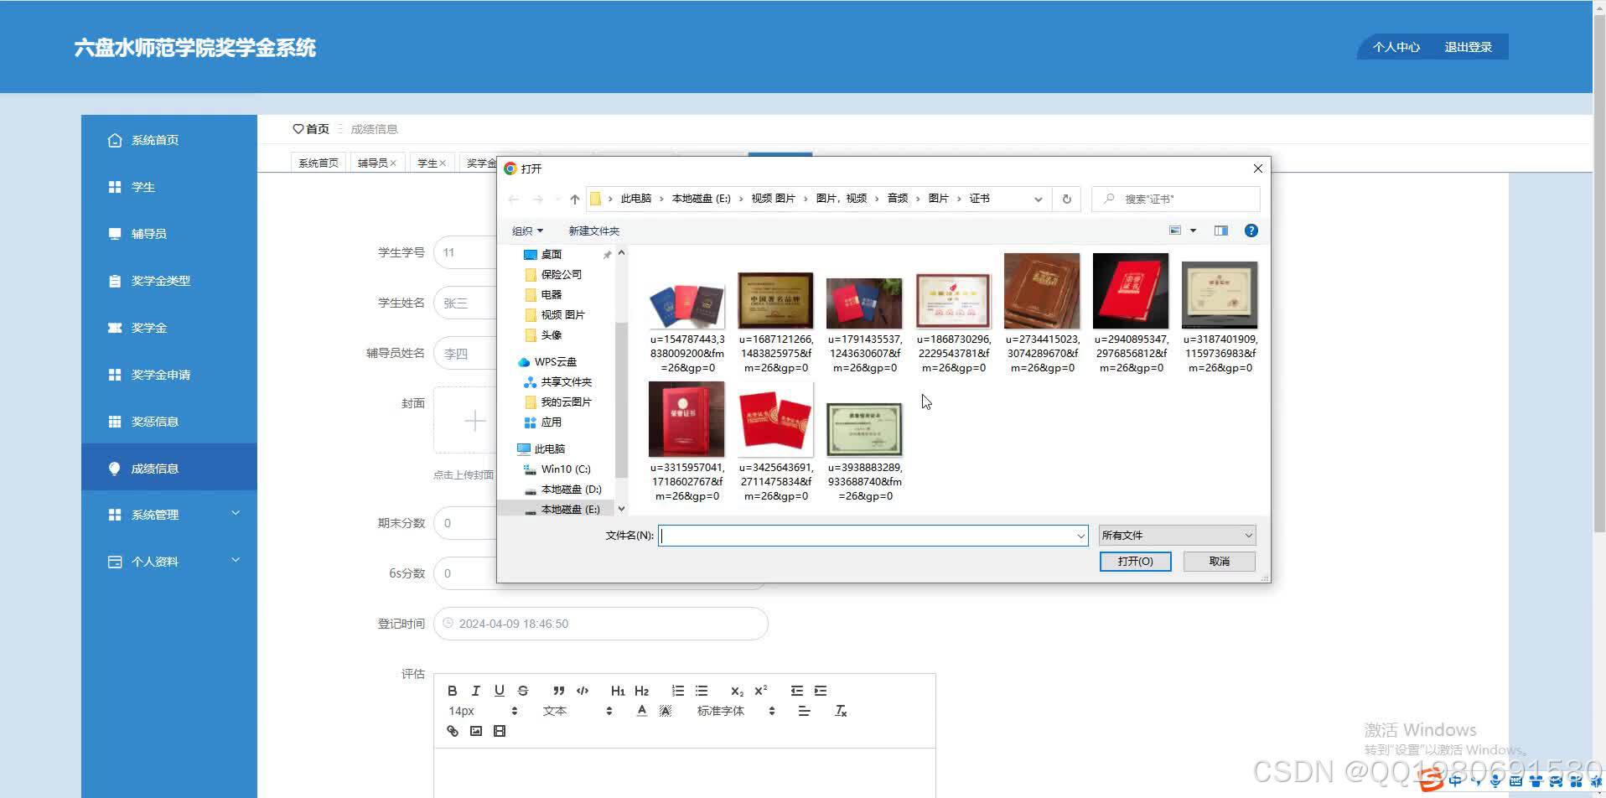
Task: Apply subscript formatting in the editor
Action: (x=737, y=691)
